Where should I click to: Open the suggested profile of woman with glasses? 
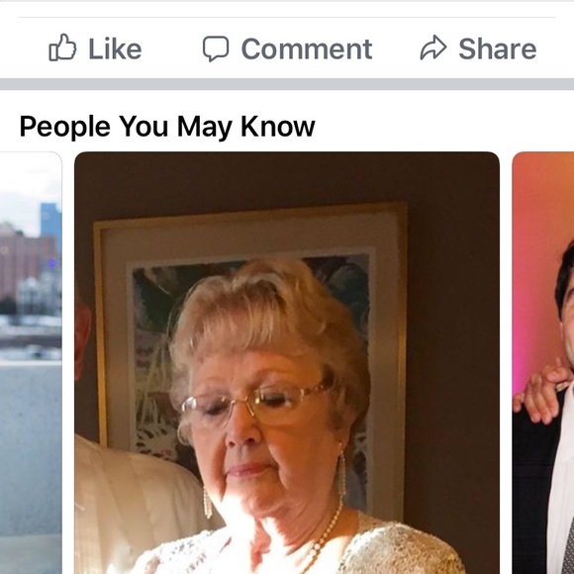287,363
